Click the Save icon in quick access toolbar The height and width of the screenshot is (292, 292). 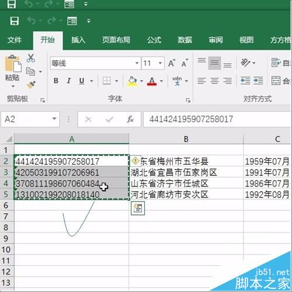(15, 21)
